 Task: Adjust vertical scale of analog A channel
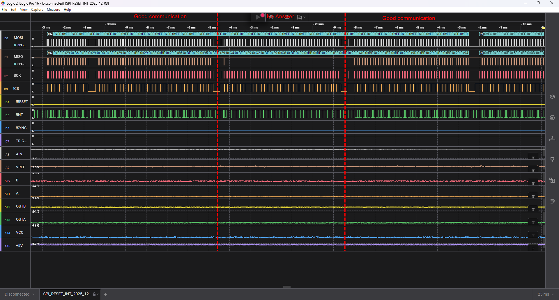click(533, 196)
